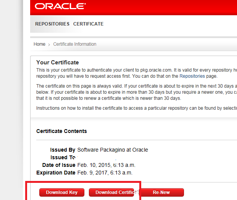Open the CERTIFICATE menu item
Screen dimensions: 237x200
pyautogui.click(x=89, y=24)
